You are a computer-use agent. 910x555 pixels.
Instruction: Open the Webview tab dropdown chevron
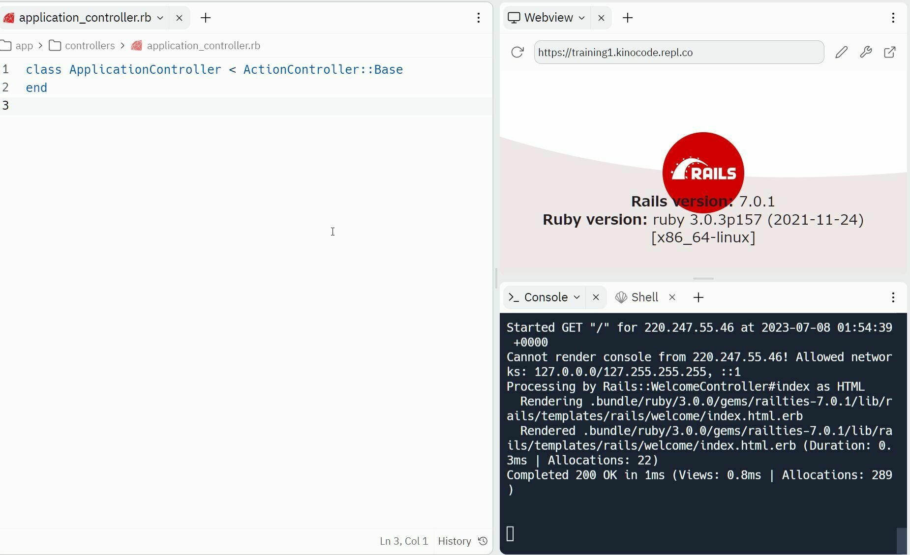tap(582, 18)
